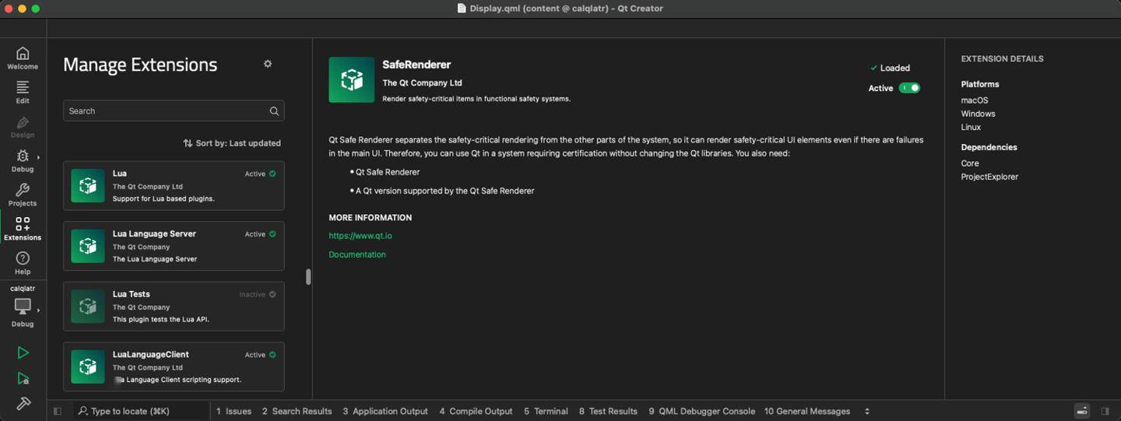This screenshot has height=421, width=1121.
Task: Click Lua plugin Active check indicator
Action: coord(272,174)
